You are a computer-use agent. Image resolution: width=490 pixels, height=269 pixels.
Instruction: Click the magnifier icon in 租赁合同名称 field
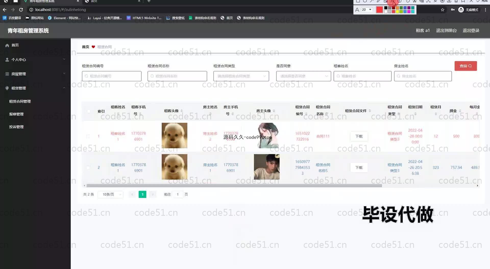[152, 76]
